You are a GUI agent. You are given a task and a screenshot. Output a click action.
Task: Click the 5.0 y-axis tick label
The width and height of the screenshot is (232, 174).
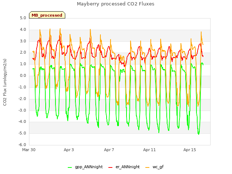(23, 18)
